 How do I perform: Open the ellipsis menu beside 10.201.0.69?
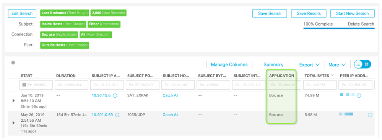[x=117, y=115]
